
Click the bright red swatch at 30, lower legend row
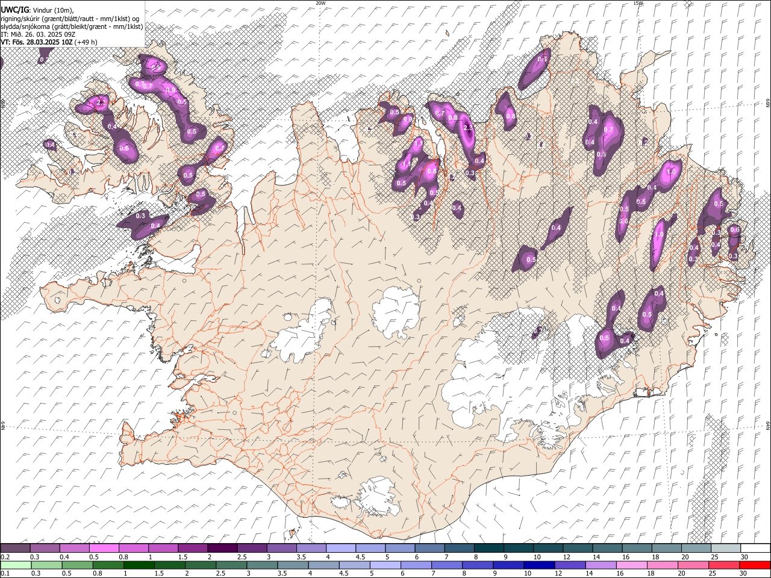pyautogui.click(x=754, y=565)
